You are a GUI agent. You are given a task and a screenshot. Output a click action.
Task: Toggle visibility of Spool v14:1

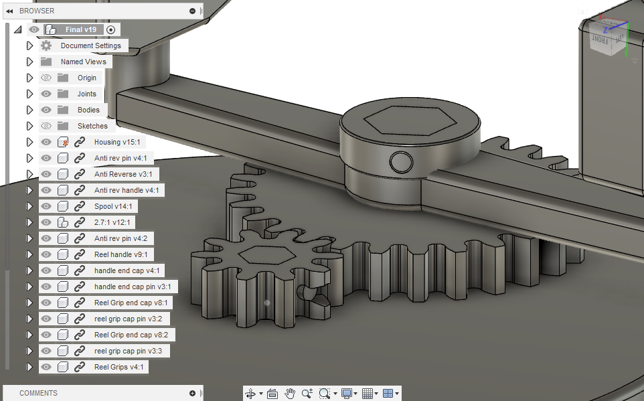coord(46,206)
